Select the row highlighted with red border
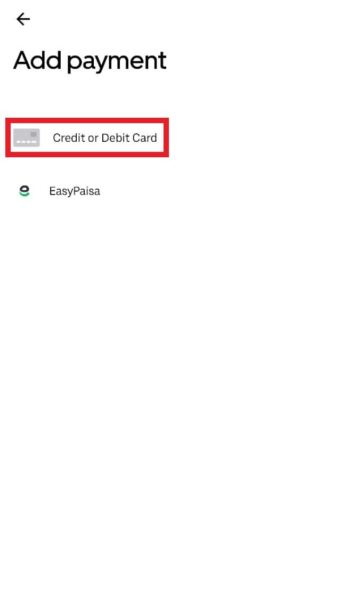The width and height of the screenshot is (341, 614). click(x=87, y=138)
